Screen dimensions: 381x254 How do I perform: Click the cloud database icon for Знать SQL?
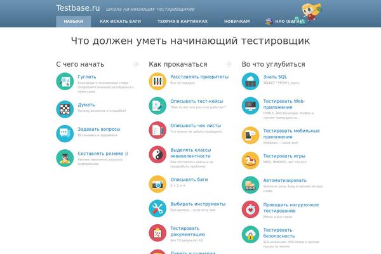click(x=250, y=81)
